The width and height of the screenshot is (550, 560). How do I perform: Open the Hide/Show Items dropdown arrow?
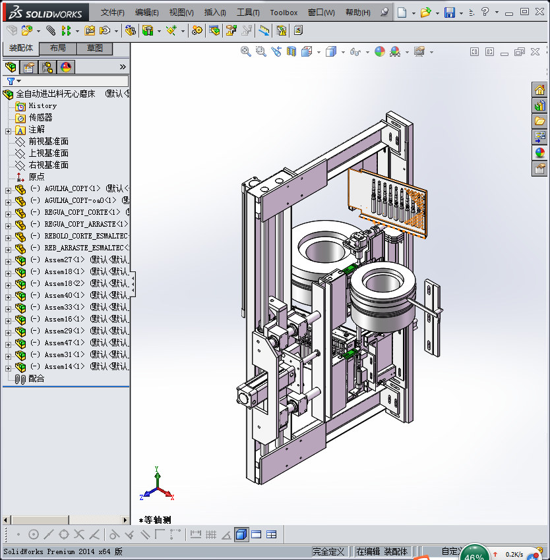367,52
